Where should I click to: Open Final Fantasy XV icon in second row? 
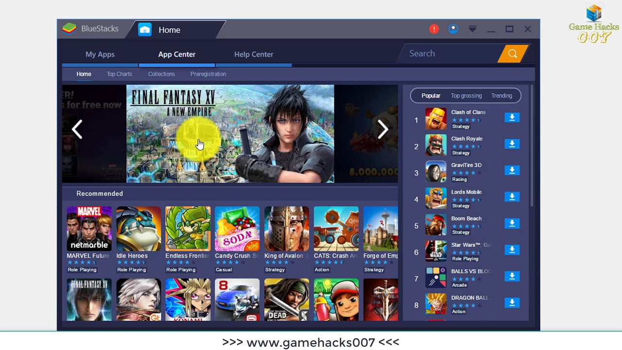(89, 299)
